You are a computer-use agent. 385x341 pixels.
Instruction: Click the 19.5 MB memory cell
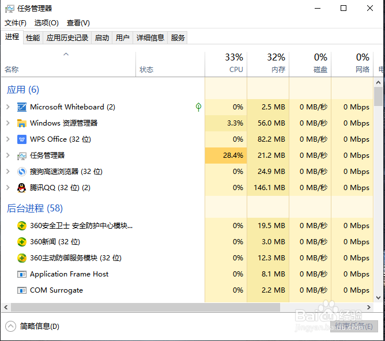tap(268, 226)
